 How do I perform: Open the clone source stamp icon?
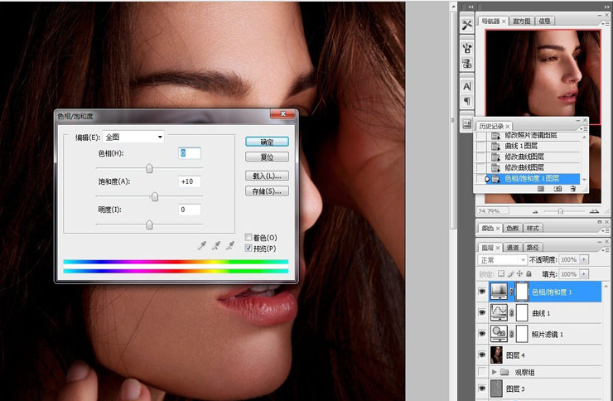click(466, 63)
